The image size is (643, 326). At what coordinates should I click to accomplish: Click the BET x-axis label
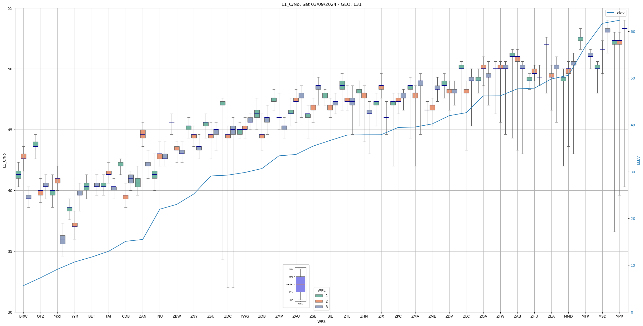92,317
